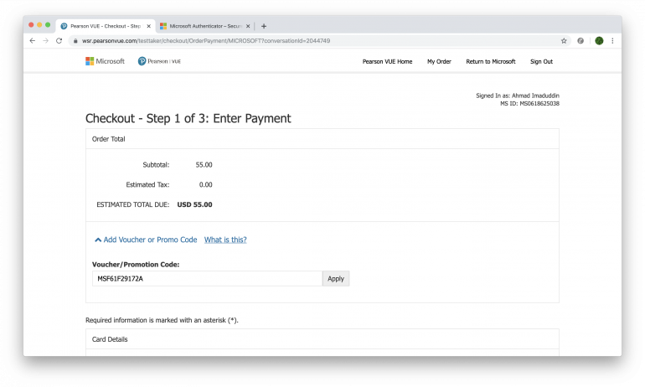Viewport: 645px width, 387px height.
Task: Reload the page with refresh icon
Action: pyautogui.click(x=59, y=41)
